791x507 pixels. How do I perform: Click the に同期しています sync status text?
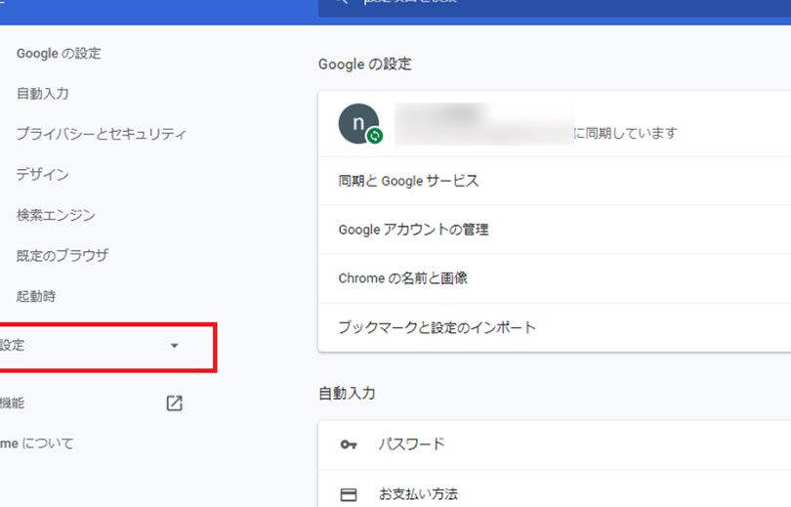click(x=625, y=133)
